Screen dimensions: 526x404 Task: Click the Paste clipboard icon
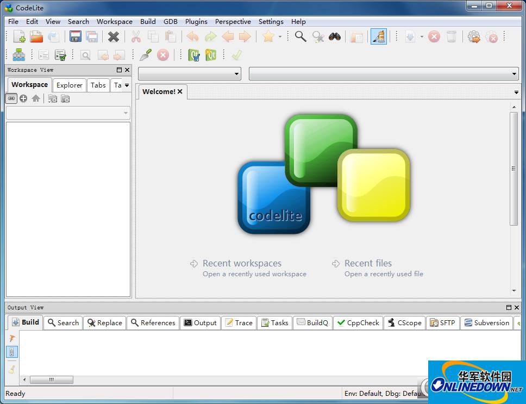click(x=171, y=36)
